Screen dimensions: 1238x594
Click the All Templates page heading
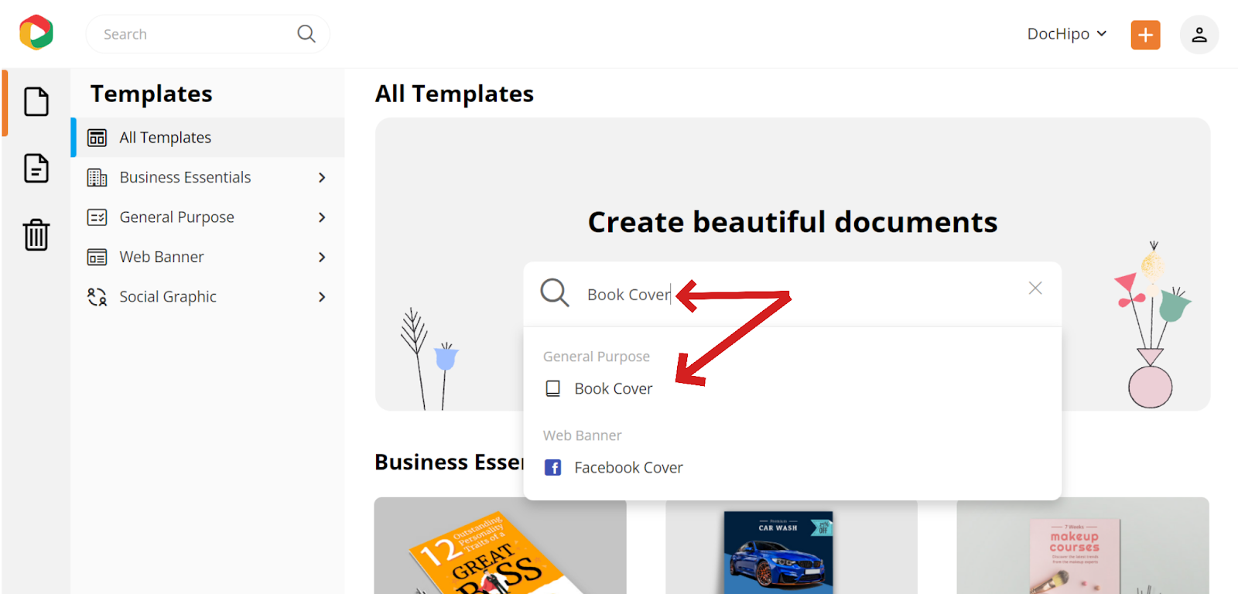point(454,94)
